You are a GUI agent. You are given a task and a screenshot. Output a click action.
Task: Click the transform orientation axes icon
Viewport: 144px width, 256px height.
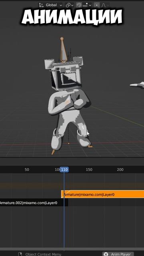tap(41, 5)
